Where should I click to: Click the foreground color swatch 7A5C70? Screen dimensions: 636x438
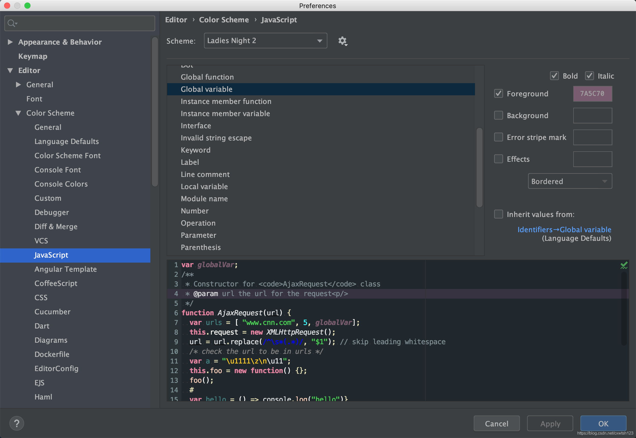click(x=592, y=94)
